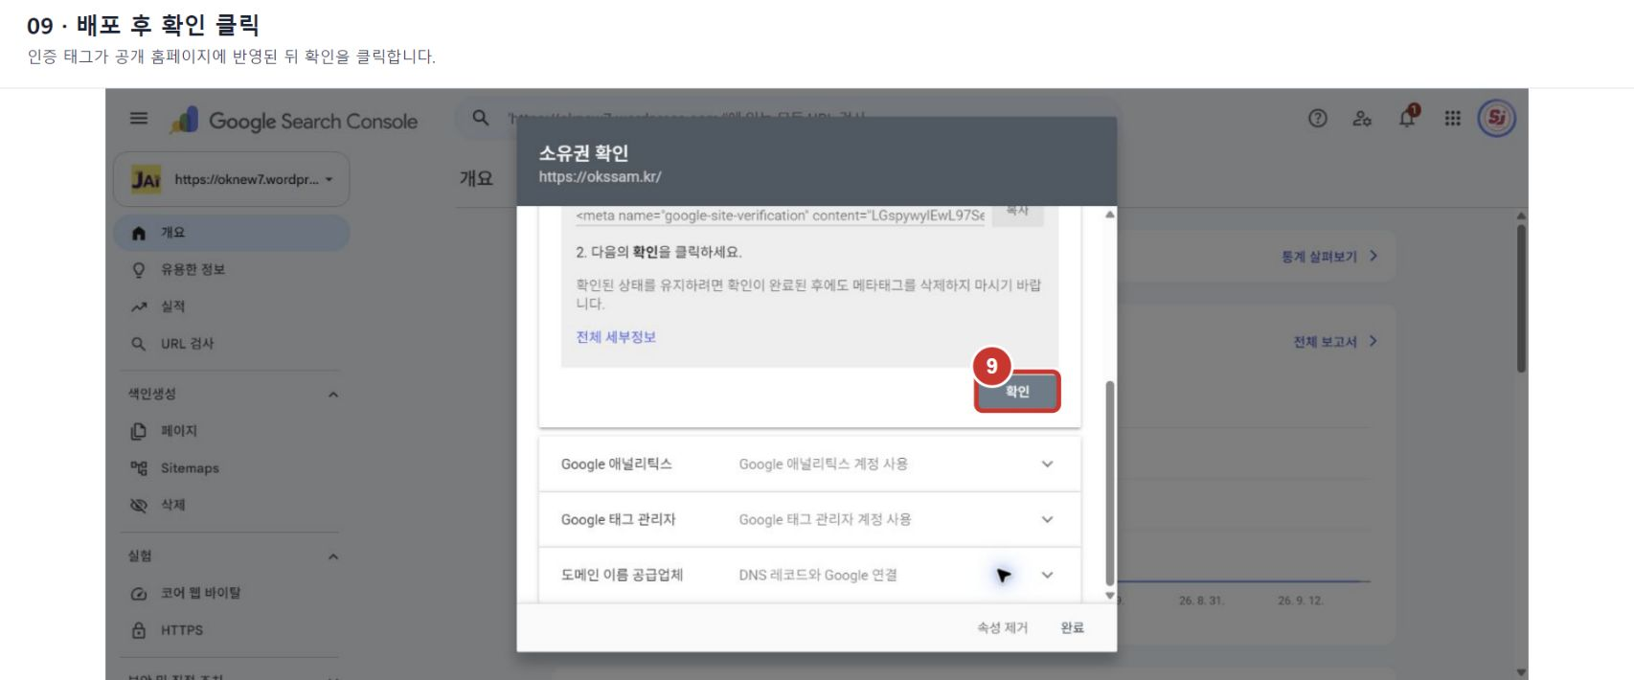Click the pages icon for 페이지
The height and width of the screenshot is (680, 1634).
point(139,431)
